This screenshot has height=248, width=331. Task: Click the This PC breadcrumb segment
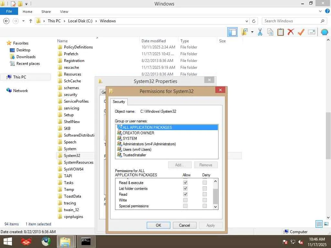pos(54,21)
